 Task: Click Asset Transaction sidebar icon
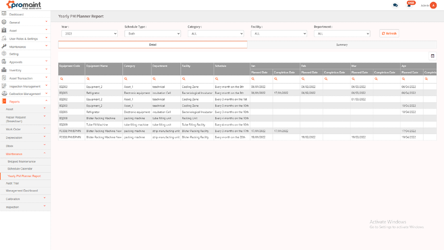[4, 78]
